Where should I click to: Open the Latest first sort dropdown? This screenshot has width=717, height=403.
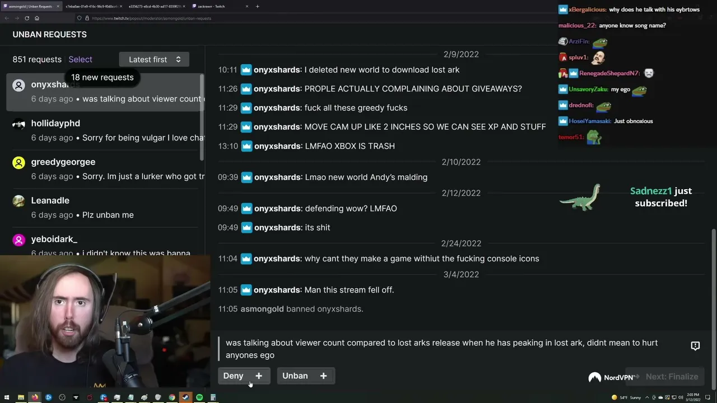tap(154, 59)
